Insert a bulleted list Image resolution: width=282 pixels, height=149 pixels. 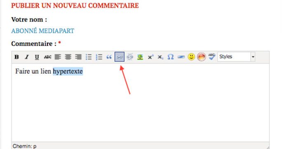click(x=89, y=57)
